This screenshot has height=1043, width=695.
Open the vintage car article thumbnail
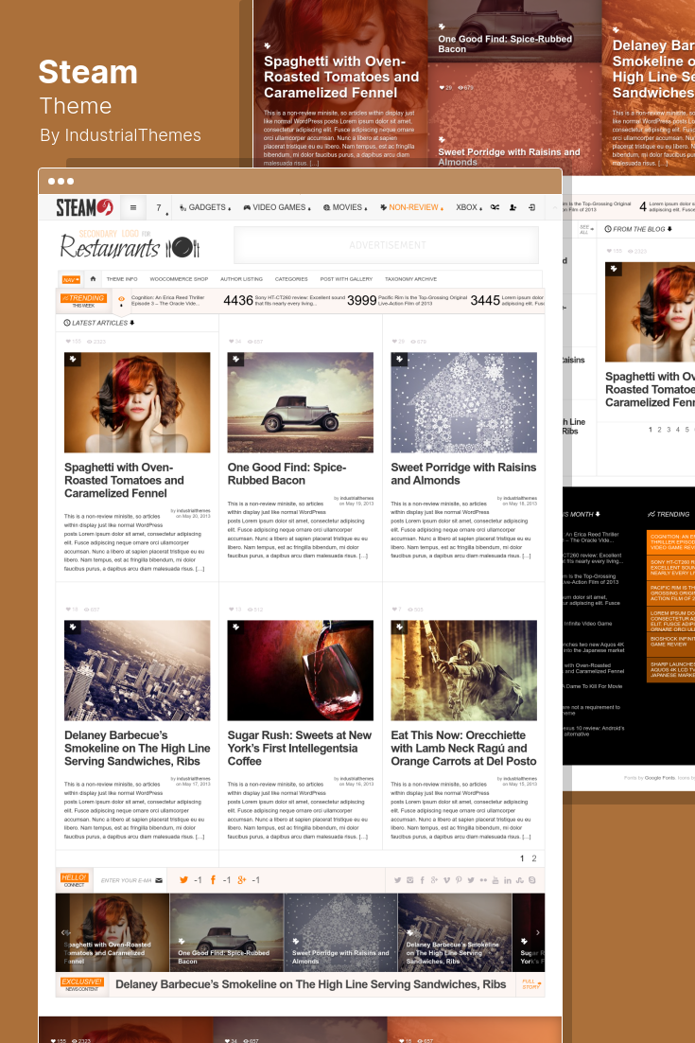tap(301, 402)
